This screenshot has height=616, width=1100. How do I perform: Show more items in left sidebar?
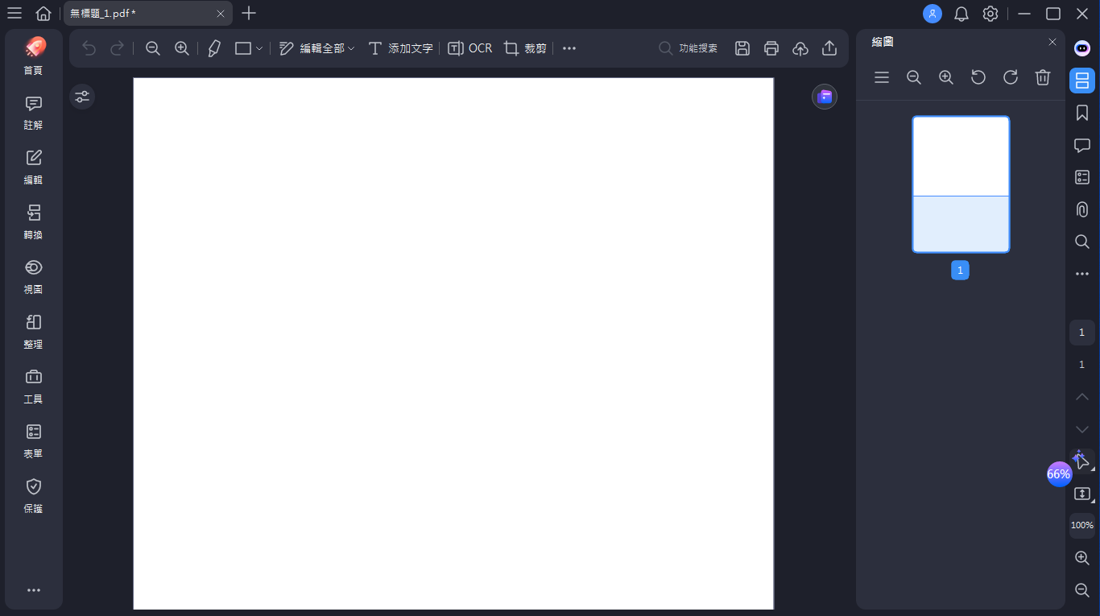point(34,590)
